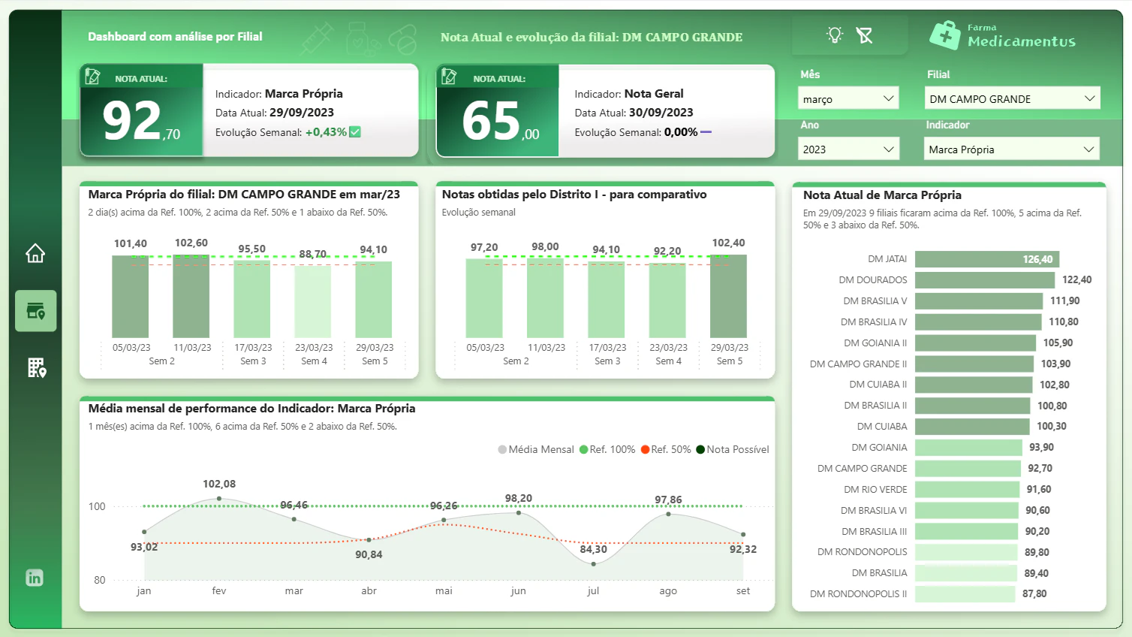Open the Mês dropdown showing março

pos(848,98)
